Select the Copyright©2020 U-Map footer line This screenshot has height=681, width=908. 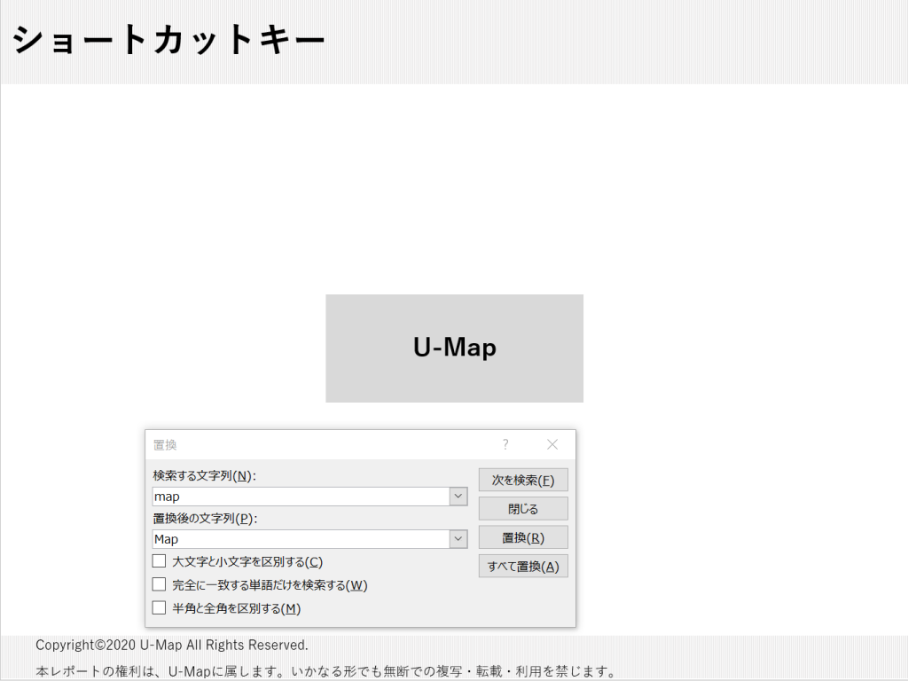(x=172, y=645)
